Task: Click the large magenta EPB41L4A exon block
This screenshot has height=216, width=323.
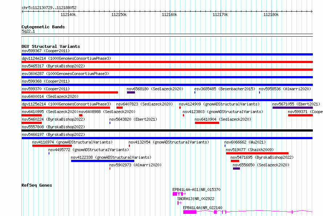Action: pos(190,212)
